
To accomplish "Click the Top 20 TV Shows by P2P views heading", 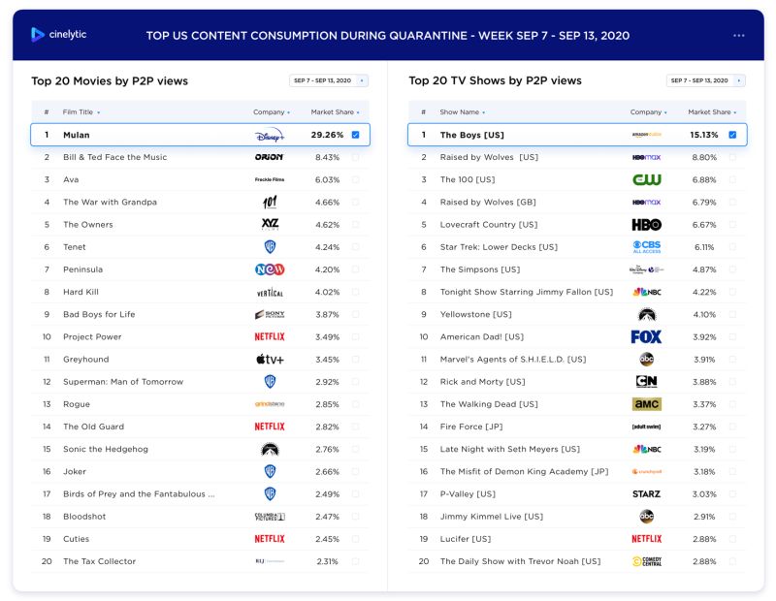I will point(496,80).
